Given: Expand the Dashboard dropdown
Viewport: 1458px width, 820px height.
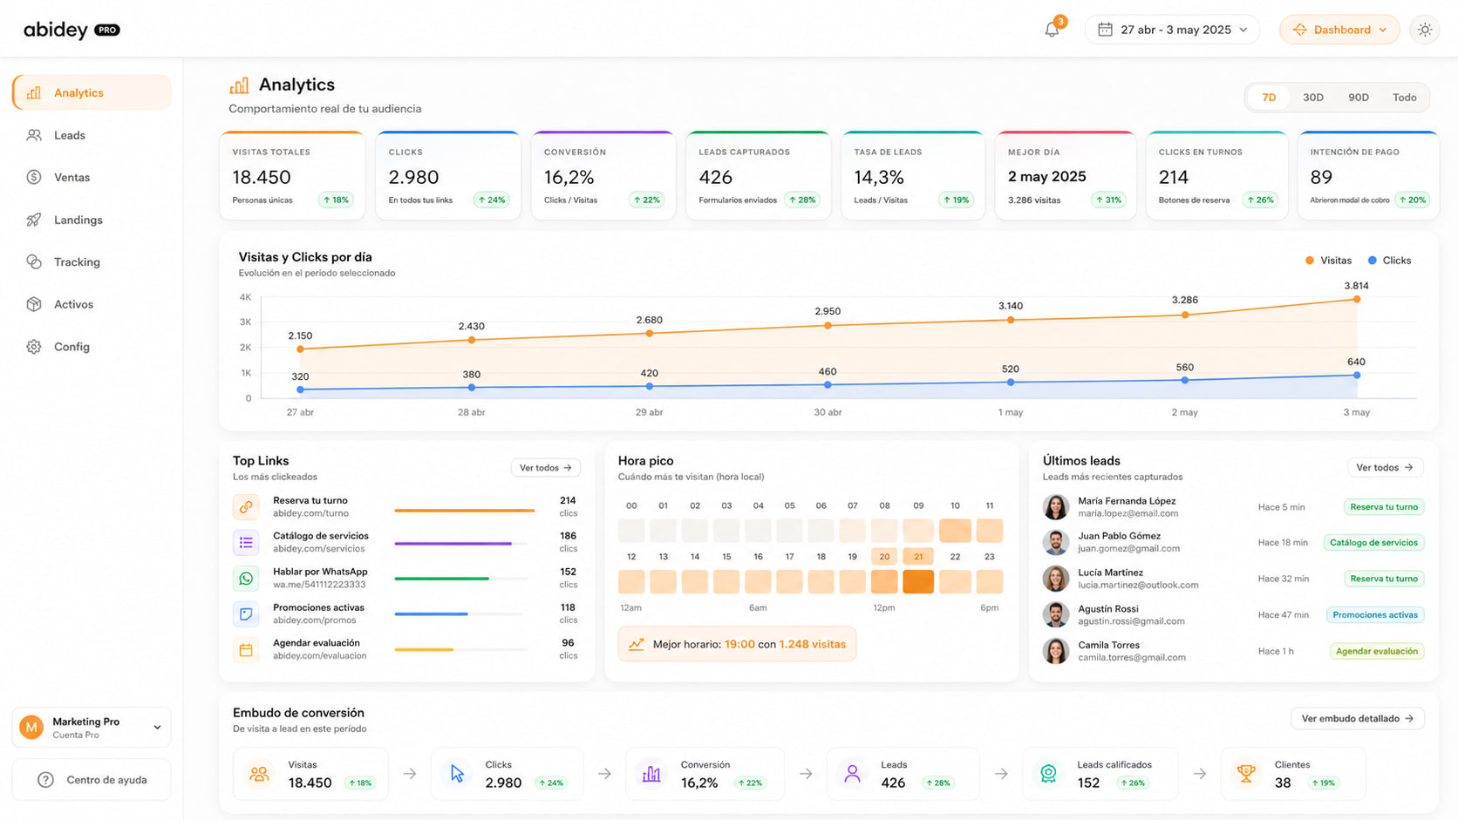Looking at the screenshot, I should coord(1339,30).
